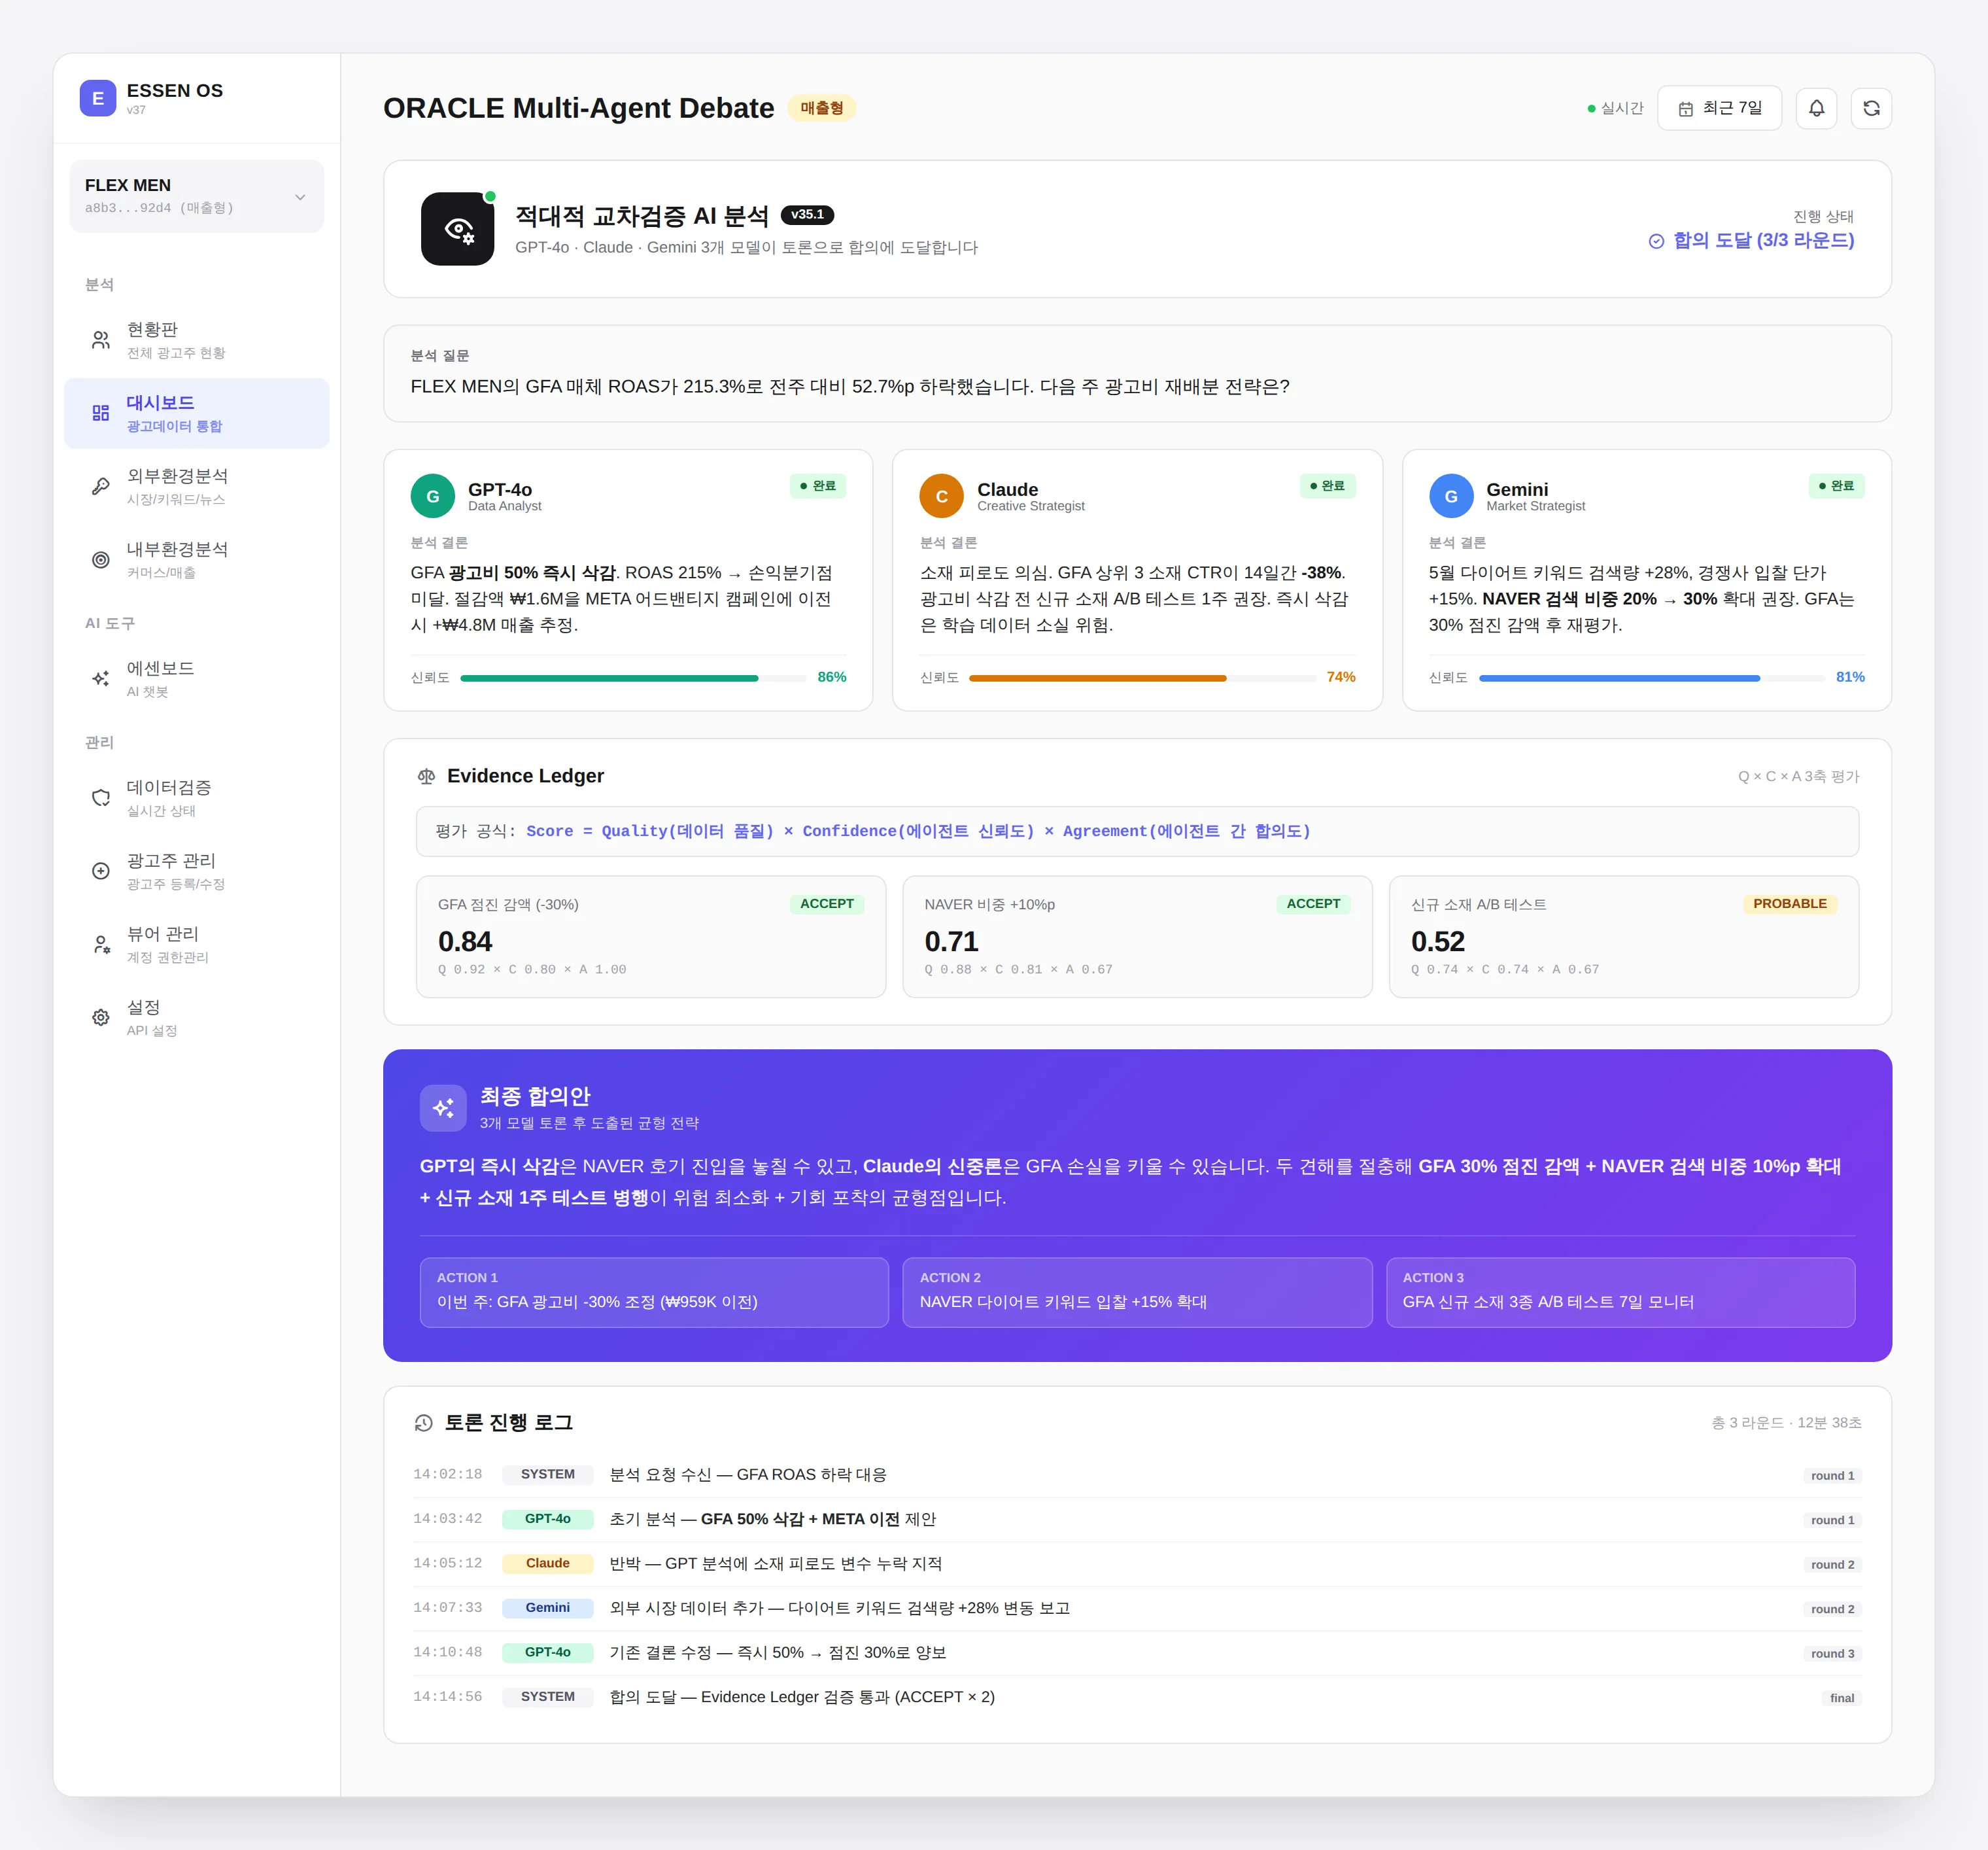Open ACTION 2 NAVER 키워드 입찰 확대
This screenshot has height=1850, width=1988.
(x=1137, y=1292)
